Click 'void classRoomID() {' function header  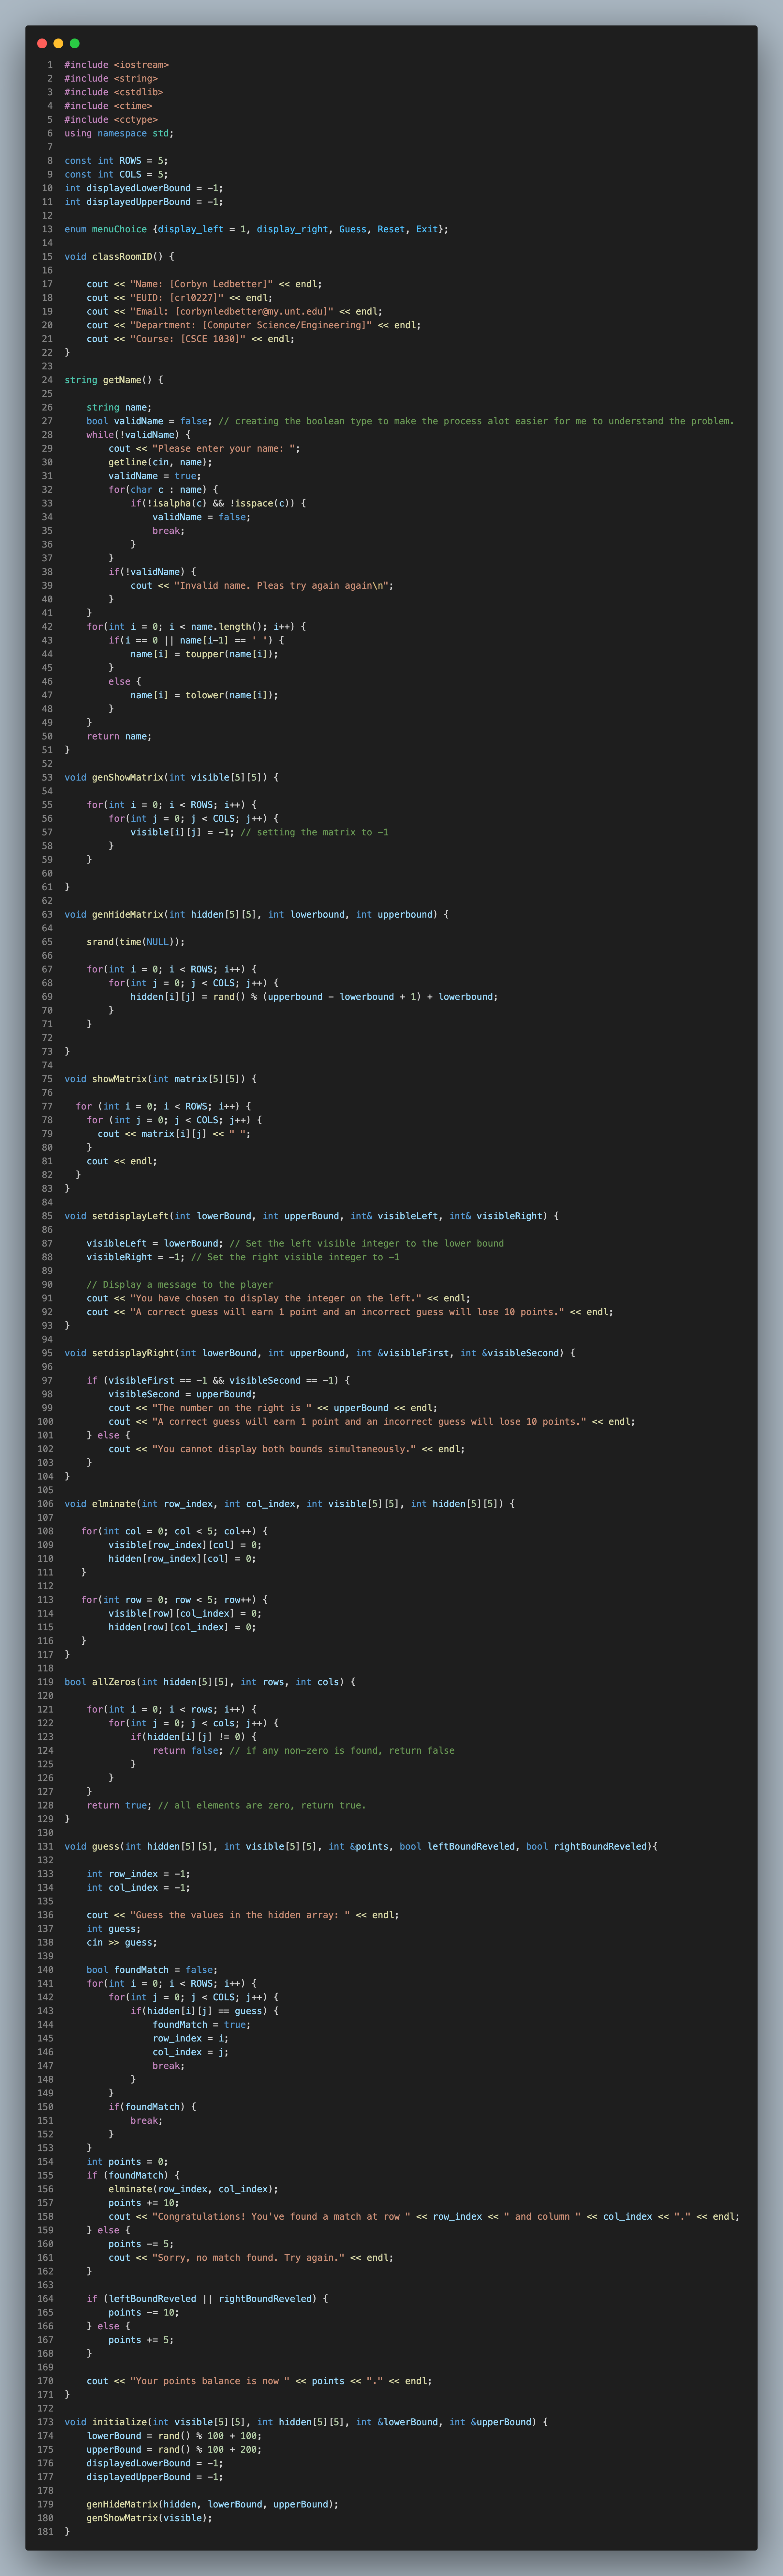[x=119, y=257]
